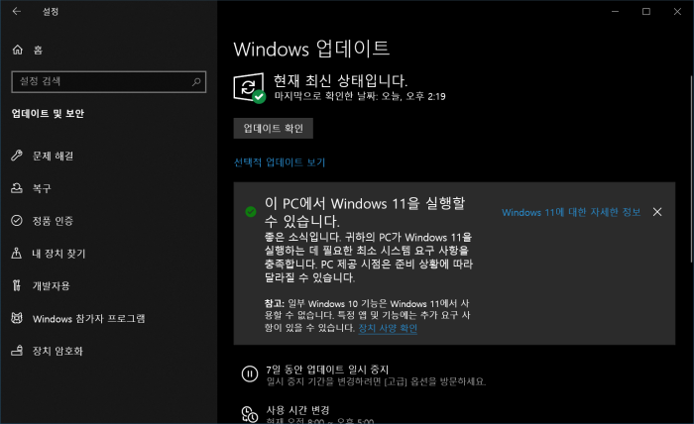Open 홈 from the sidebar
The image size is (694, 424).
coord(38,50)
